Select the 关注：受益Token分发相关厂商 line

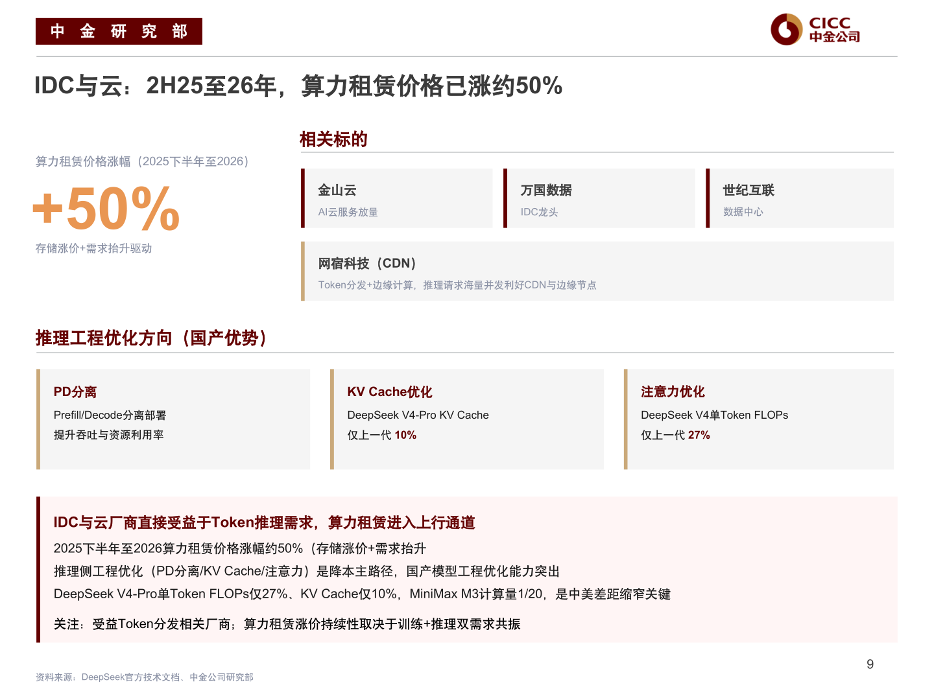pos(287,624)
